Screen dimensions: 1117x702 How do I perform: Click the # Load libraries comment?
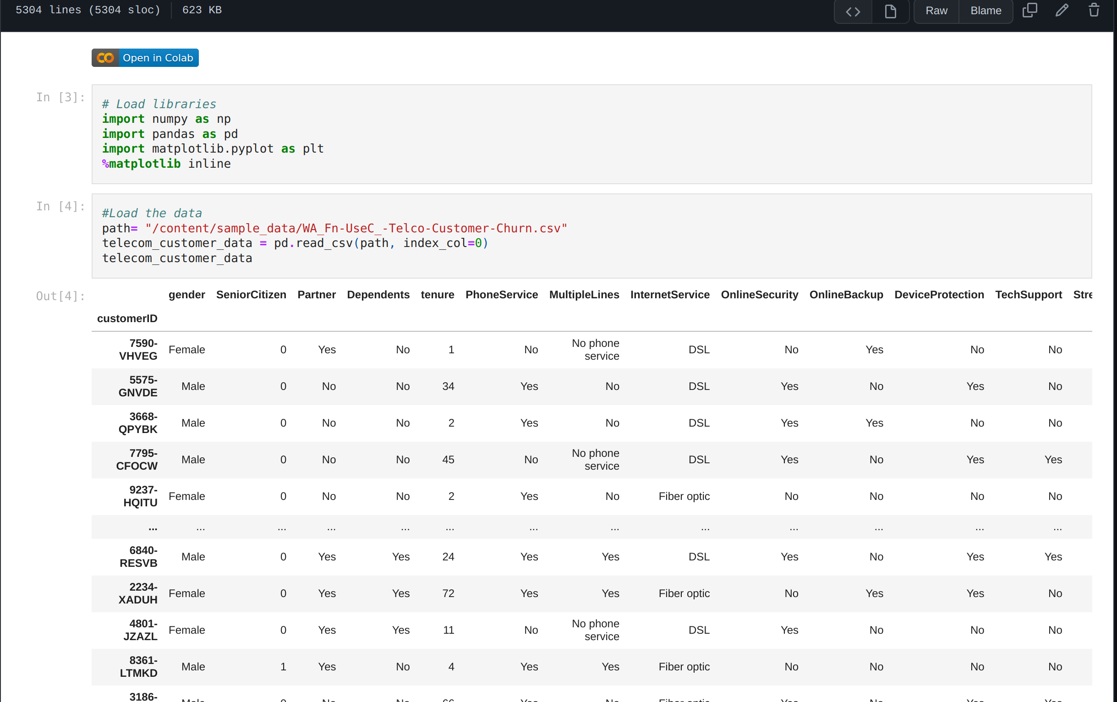click(159, 104)
